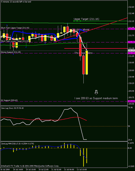Image resolution: width=135 pixels, height=171 pixels.
Task: Select the 'Zero Lag Stocs 30.70 58.43' indicator label
Action: (12, 108)
